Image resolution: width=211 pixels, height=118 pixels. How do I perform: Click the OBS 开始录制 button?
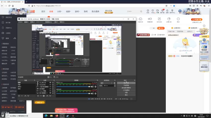(126, 85)
